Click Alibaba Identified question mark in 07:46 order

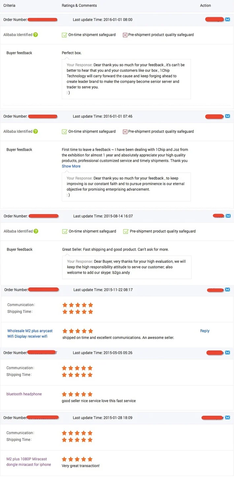36,131
